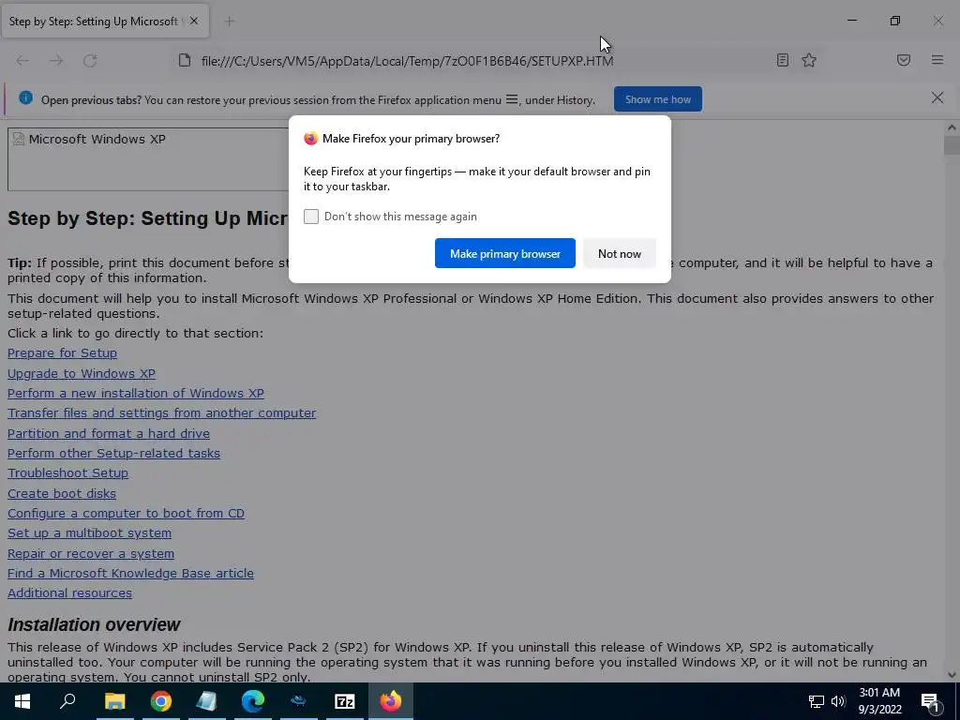Click the Firefox back arrow
The image size is (960, 720).
point(22,61)
